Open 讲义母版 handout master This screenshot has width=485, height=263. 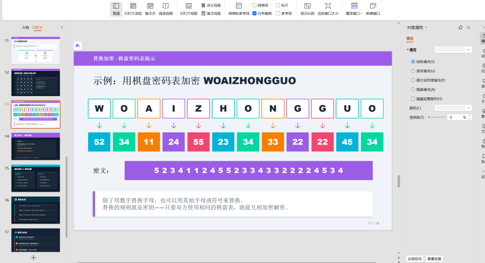(x=211, y=5)
